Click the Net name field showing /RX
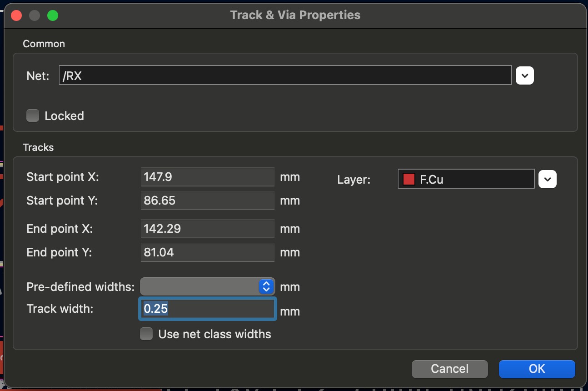Viewport: 588px width, 391px height. click(285, 75)
